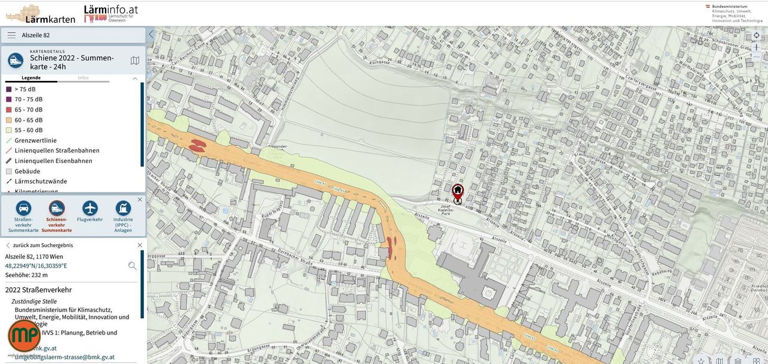Choose the Industrie (IPPC) Anlagen icon
Viewport: 768px width, 364px height.
tap(123, 209)
